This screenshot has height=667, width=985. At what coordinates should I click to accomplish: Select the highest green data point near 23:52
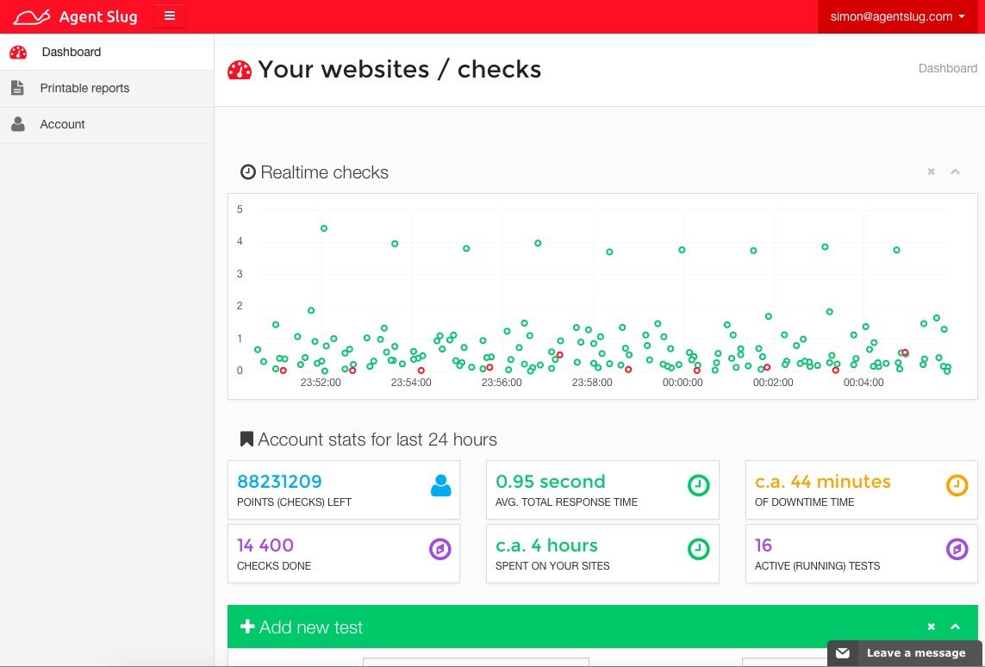[323, 228]
